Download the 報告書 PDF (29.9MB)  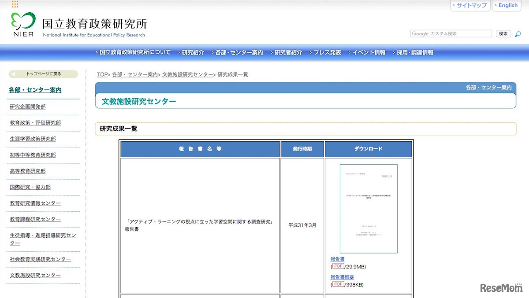[x=337, y=259]
